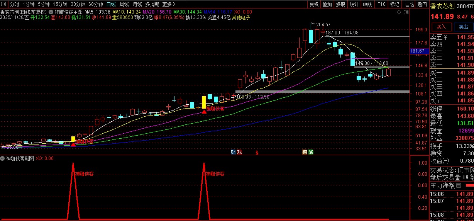Open the 画线 drawing tools

pyautogui.click(x=368, y=4)
